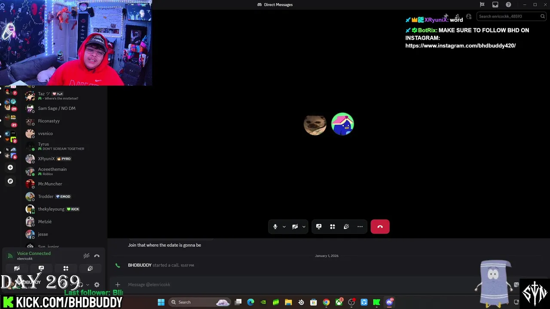Open the Discord inbox icon

click(x=495, y=5)
